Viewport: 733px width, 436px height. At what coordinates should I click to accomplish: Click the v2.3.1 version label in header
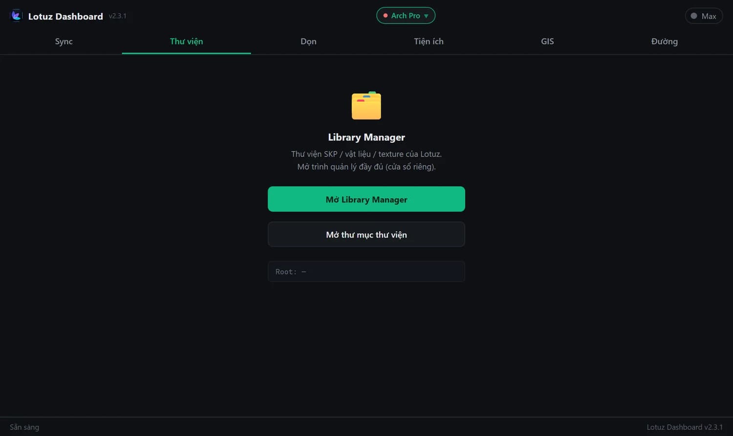pyautogui.click(x=118, y=16)
